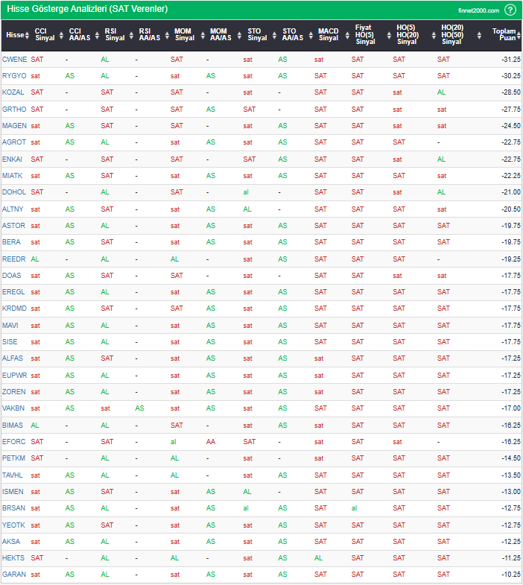Open the ENKAI stock link

pyautogui.click(x=13, y=159)
